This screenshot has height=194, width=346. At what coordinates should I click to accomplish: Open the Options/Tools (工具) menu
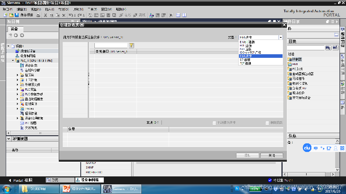click(92, 9)
